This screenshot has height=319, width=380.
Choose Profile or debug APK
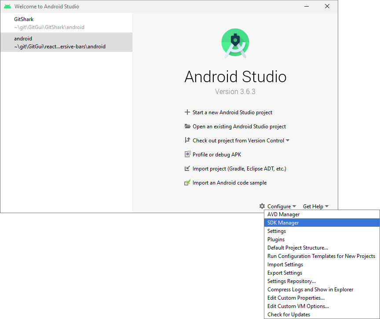click(x=217, y=154)
